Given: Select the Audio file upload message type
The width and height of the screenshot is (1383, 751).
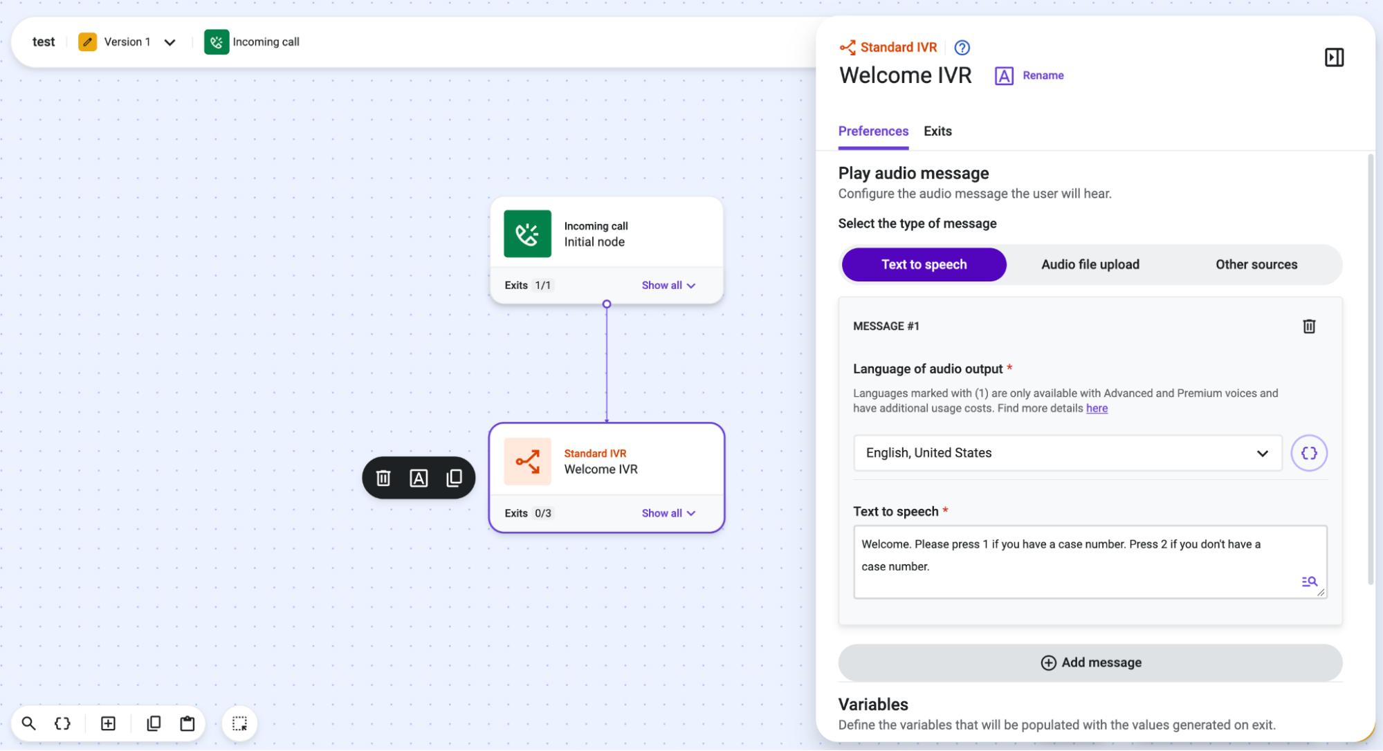Looking at the screenshot, I should click(1090, 265).
